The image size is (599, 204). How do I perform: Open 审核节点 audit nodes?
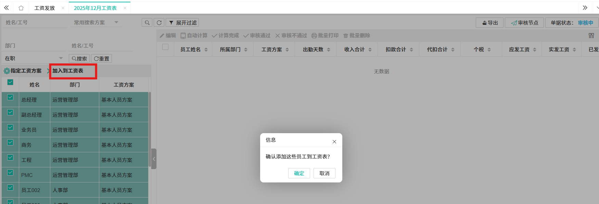(524, 23)
